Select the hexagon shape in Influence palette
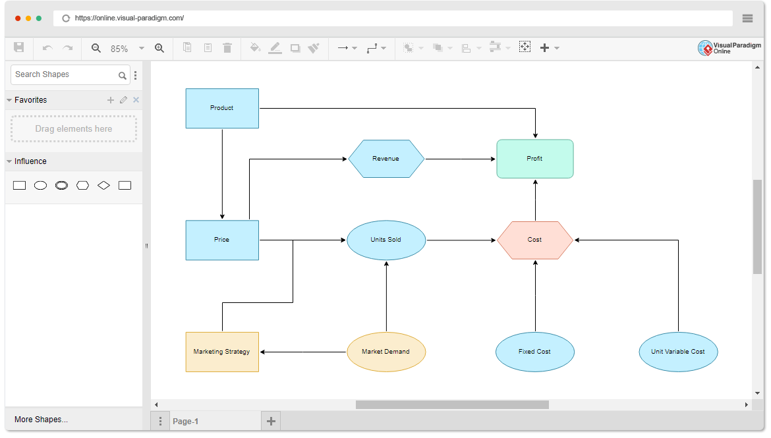This screenshot has height=438, width=771. (x=82, y=185)
